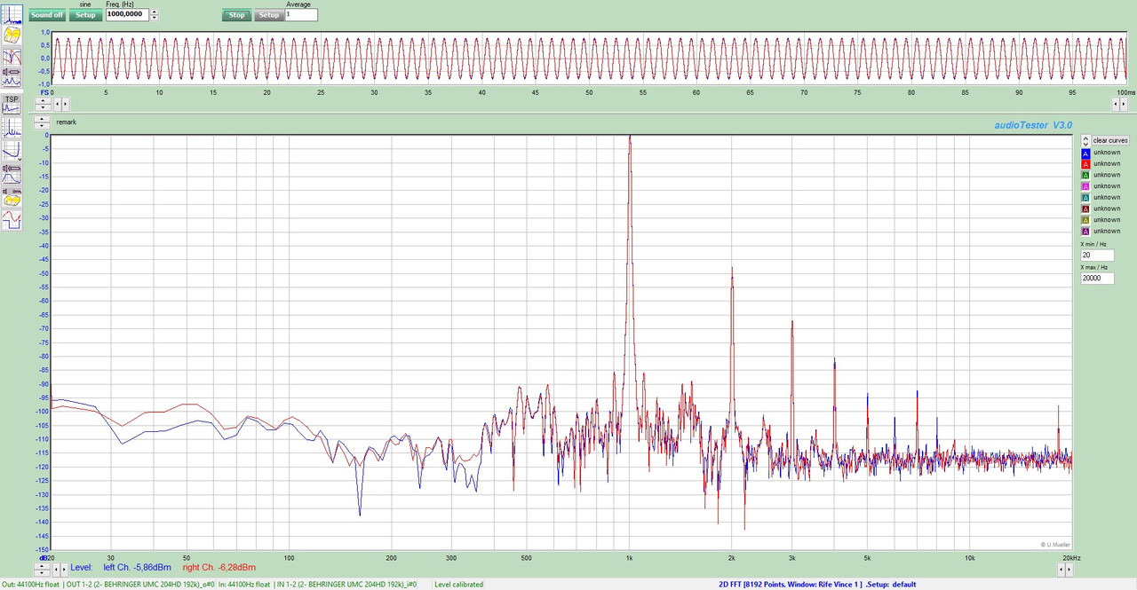Toggle the purple curve A slot
Image resolution: width=1137 pixels, height=590 pixels.
pyautogui.click(x=1085, y=231)
